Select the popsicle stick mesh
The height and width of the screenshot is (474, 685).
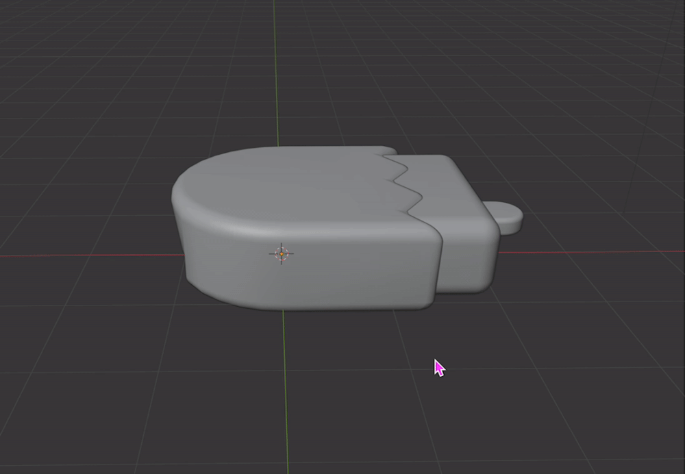[505, 218]
